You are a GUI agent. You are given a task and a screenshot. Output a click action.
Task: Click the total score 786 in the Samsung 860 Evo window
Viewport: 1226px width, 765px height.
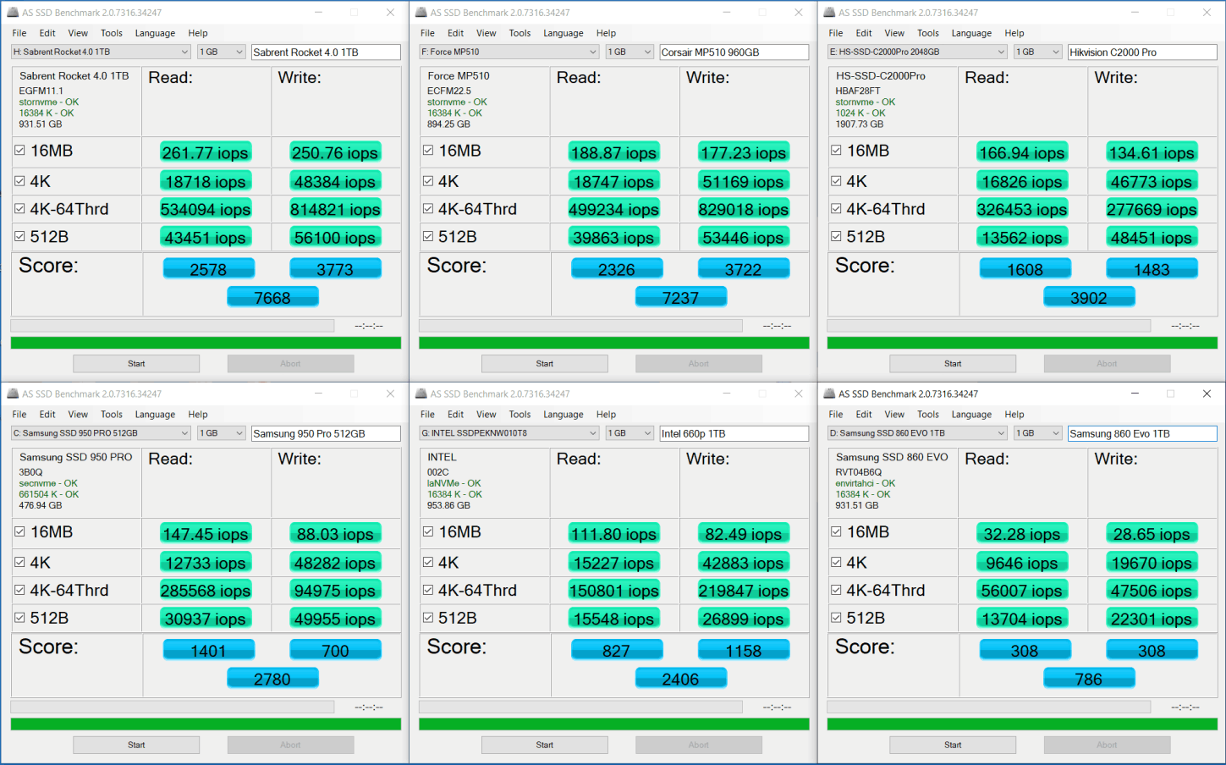[1089, 679]
